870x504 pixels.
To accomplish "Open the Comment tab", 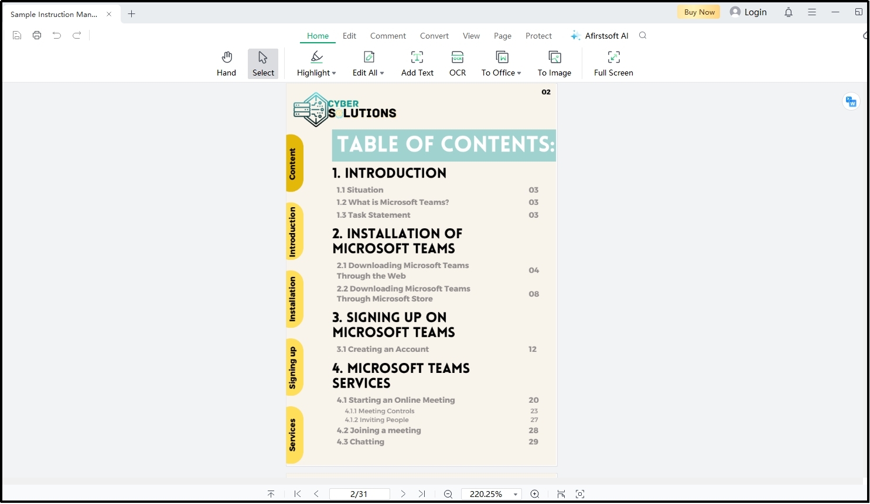I will [x=388, y=36].
